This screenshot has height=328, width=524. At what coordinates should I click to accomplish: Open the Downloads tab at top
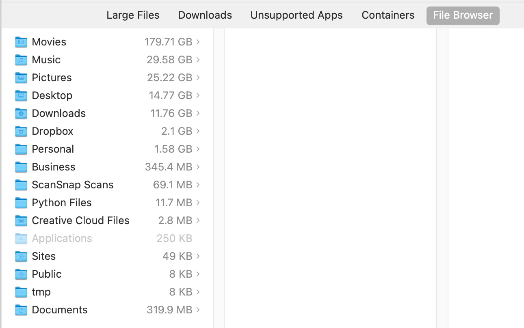point(205,15)
